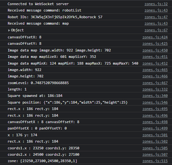This screenshot has height=165, width=172.
Task: Expand the Object log entry triangle
Action: pos(9,30)
